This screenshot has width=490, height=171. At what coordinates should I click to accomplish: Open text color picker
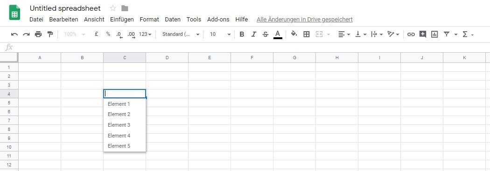coord(278,34)
